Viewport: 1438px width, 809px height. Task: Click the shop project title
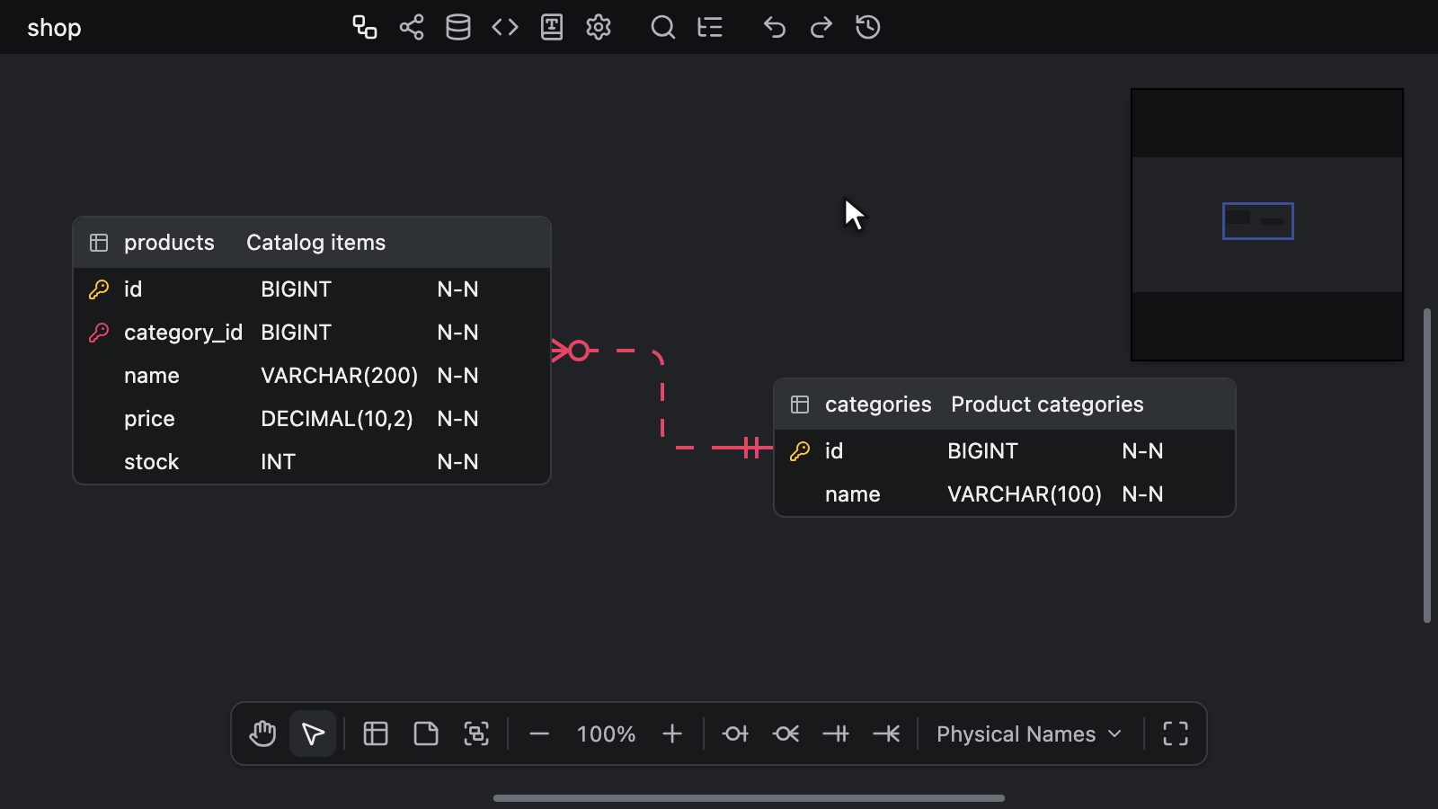54,28
